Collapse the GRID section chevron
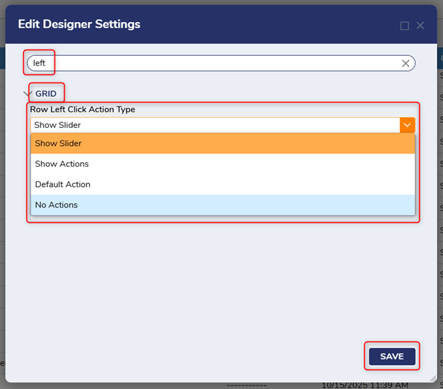Image resolution: width=443 pixels, height=389 pixels. [27, 94]
